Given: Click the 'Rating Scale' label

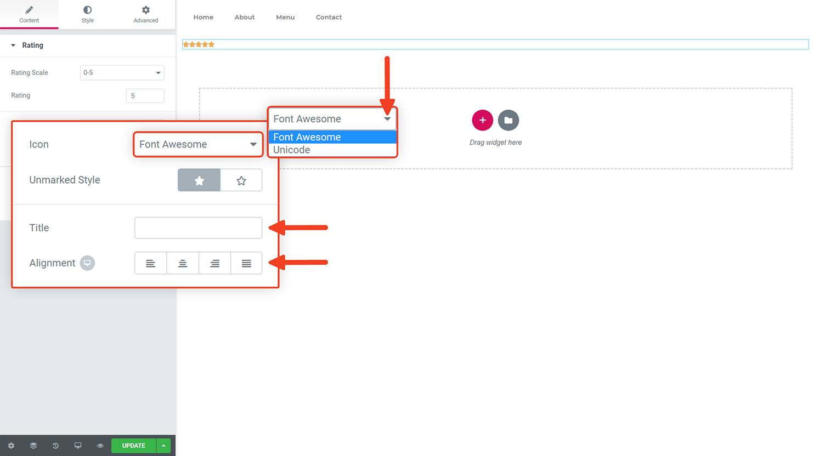Looking at the screenshot, I should pyautogui.click(x=30, y=72).
